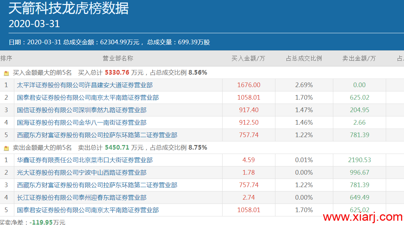Select the 0.00 sell amount cell

[x=359, y=85]
